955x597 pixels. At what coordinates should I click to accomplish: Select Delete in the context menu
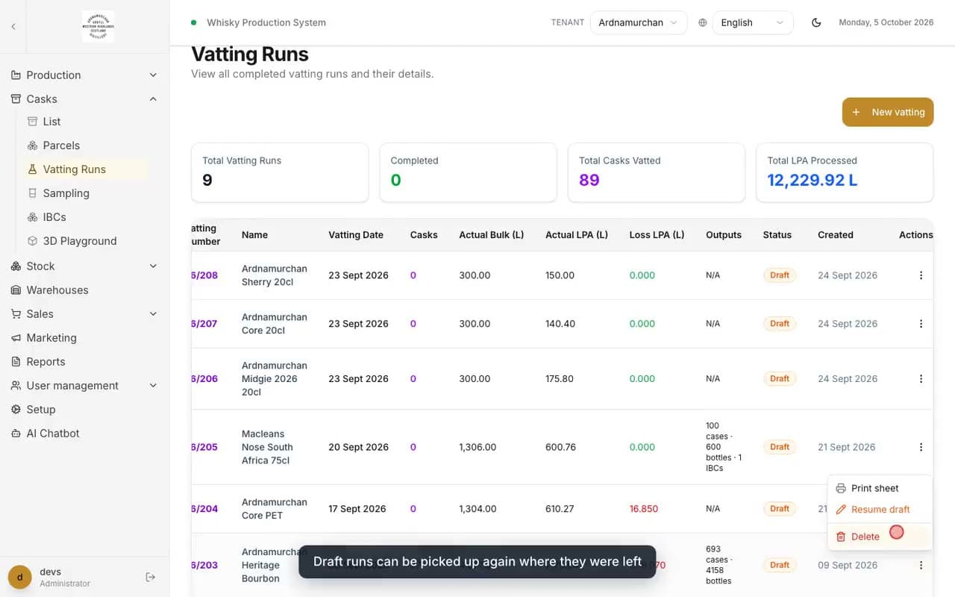[880, 537]
